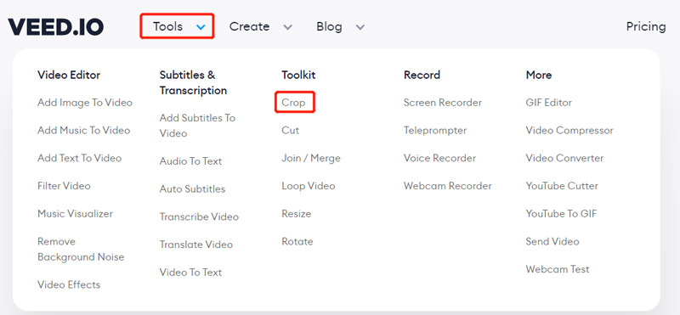Image resolution: width=680 pixels, height=315 pixels.
Task: Open the Tools dropdown menu
Action: point(177,26)
